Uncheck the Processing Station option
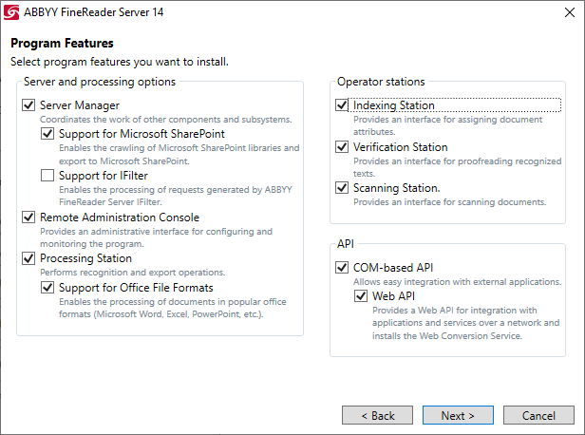This screenshot has height=435, width=585. 28,258
